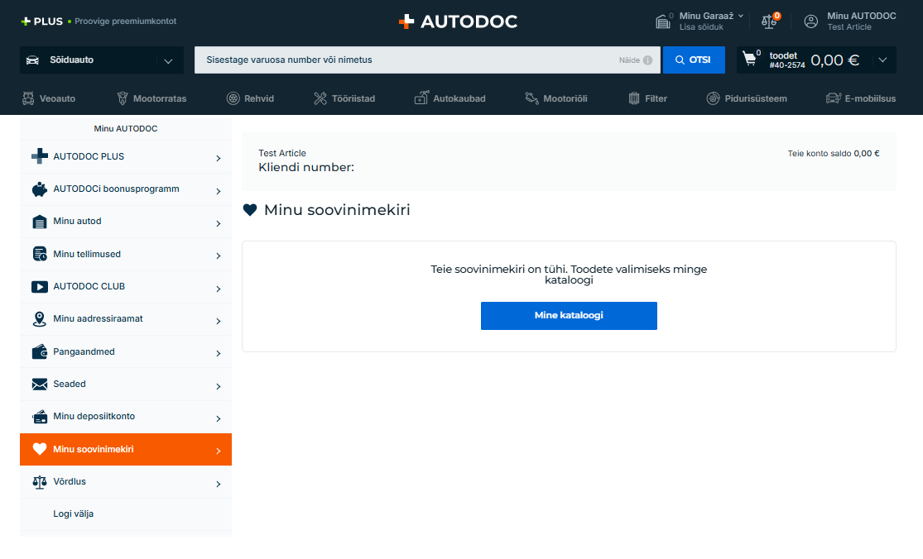Screen dimensions: 923x559
Task: Click the Minu Garaaž garage icon
Action: click(662, 21)
